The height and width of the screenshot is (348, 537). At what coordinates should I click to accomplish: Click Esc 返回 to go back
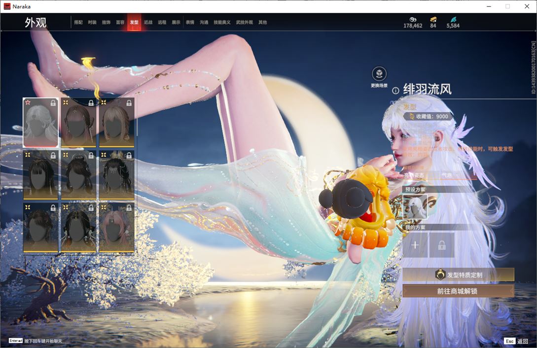[x=516, y=341]
